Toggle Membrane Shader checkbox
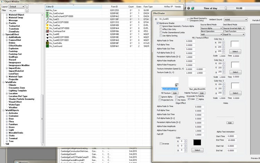The height and width of the screenshot is (163, 260). (158, 23)
